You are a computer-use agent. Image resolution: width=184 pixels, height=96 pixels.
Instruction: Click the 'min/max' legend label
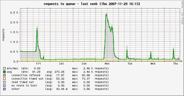13,68
